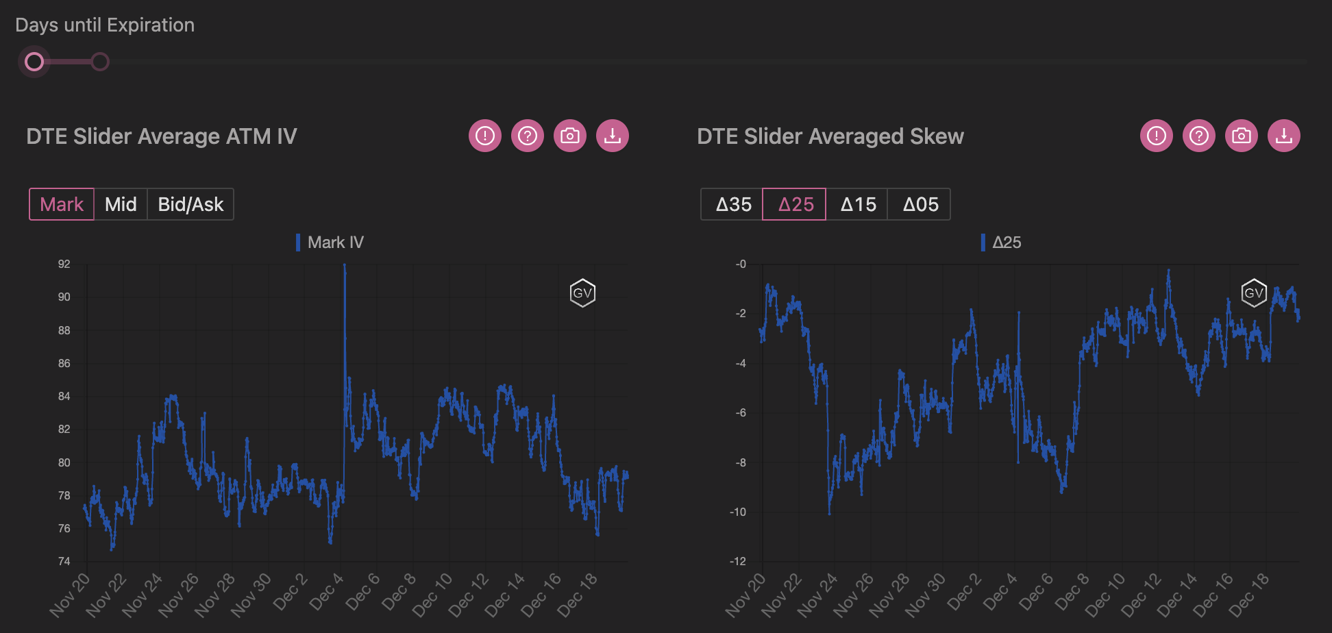Select the Δ05 skew option
The width and height of the screenshot is (1332, 633).
(920, 204)
